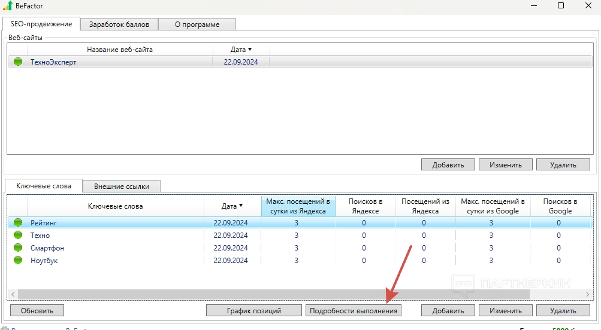
Task: Click Изменить in the websites panel
Action: [505, 165]
